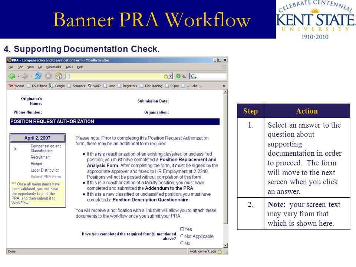Screen dimensions: 356x267
Task: Click the vertical scrollbar thumb
Action: [225, 159]
